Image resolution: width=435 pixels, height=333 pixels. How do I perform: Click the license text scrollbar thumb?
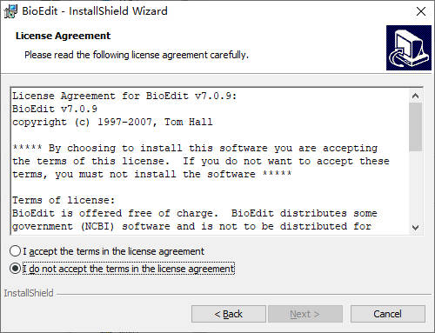415,127
